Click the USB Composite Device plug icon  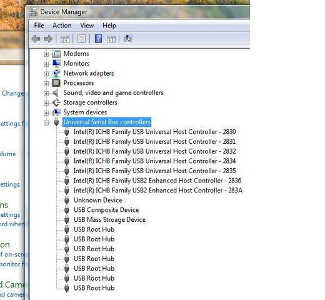click(x=67, y=210)
